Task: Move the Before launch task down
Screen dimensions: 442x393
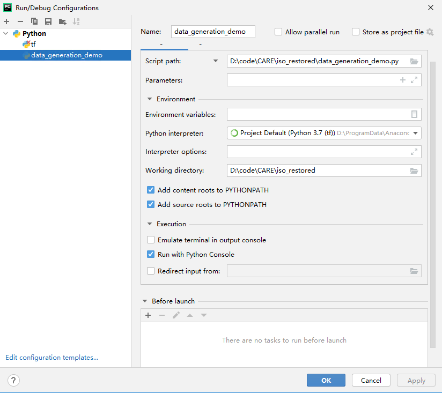Action: pos(204,315)
